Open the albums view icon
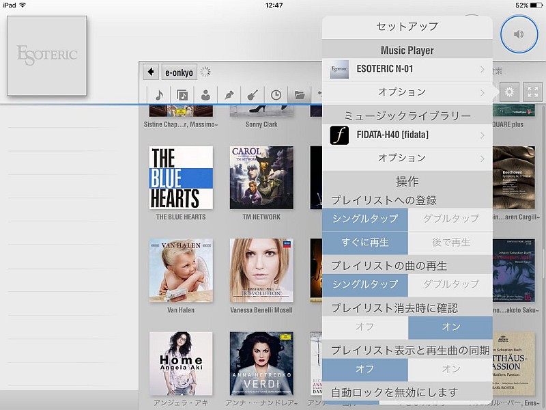 pos(182,94)
